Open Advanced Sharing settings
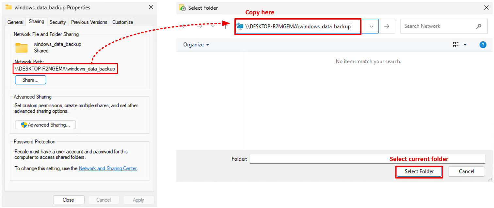The image size is (494, 208). pyautogui.click(x=45, y=125)
